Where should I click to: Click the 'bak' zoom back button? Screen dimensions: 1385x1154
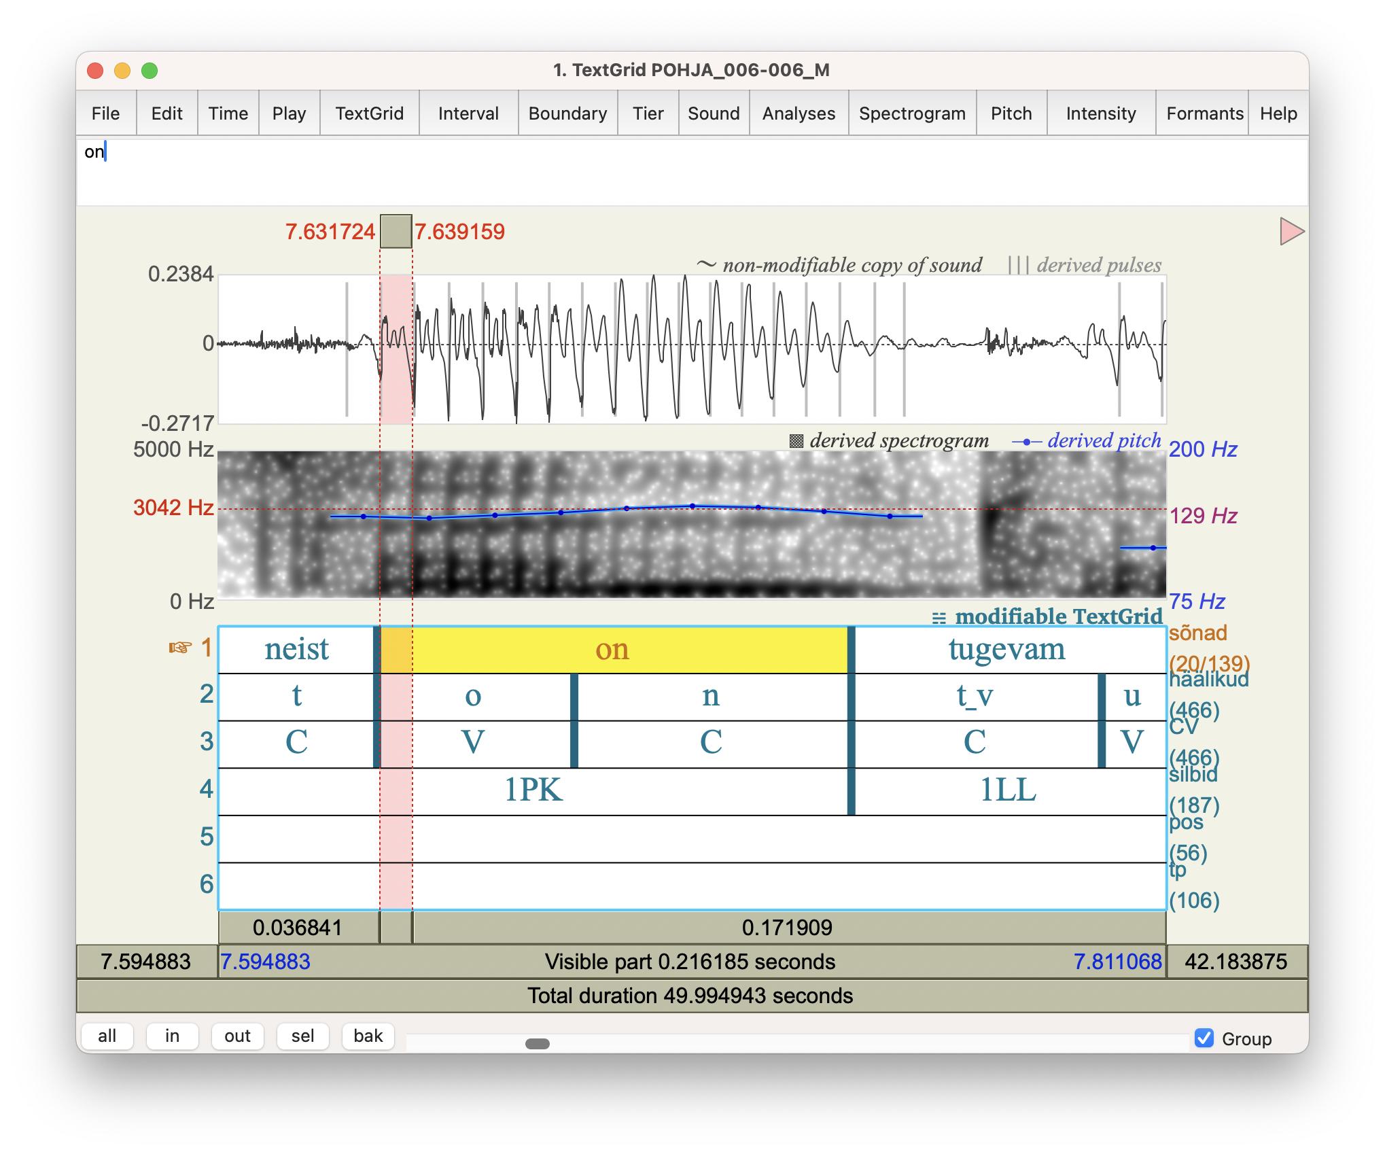click(x=368, y=1036)
